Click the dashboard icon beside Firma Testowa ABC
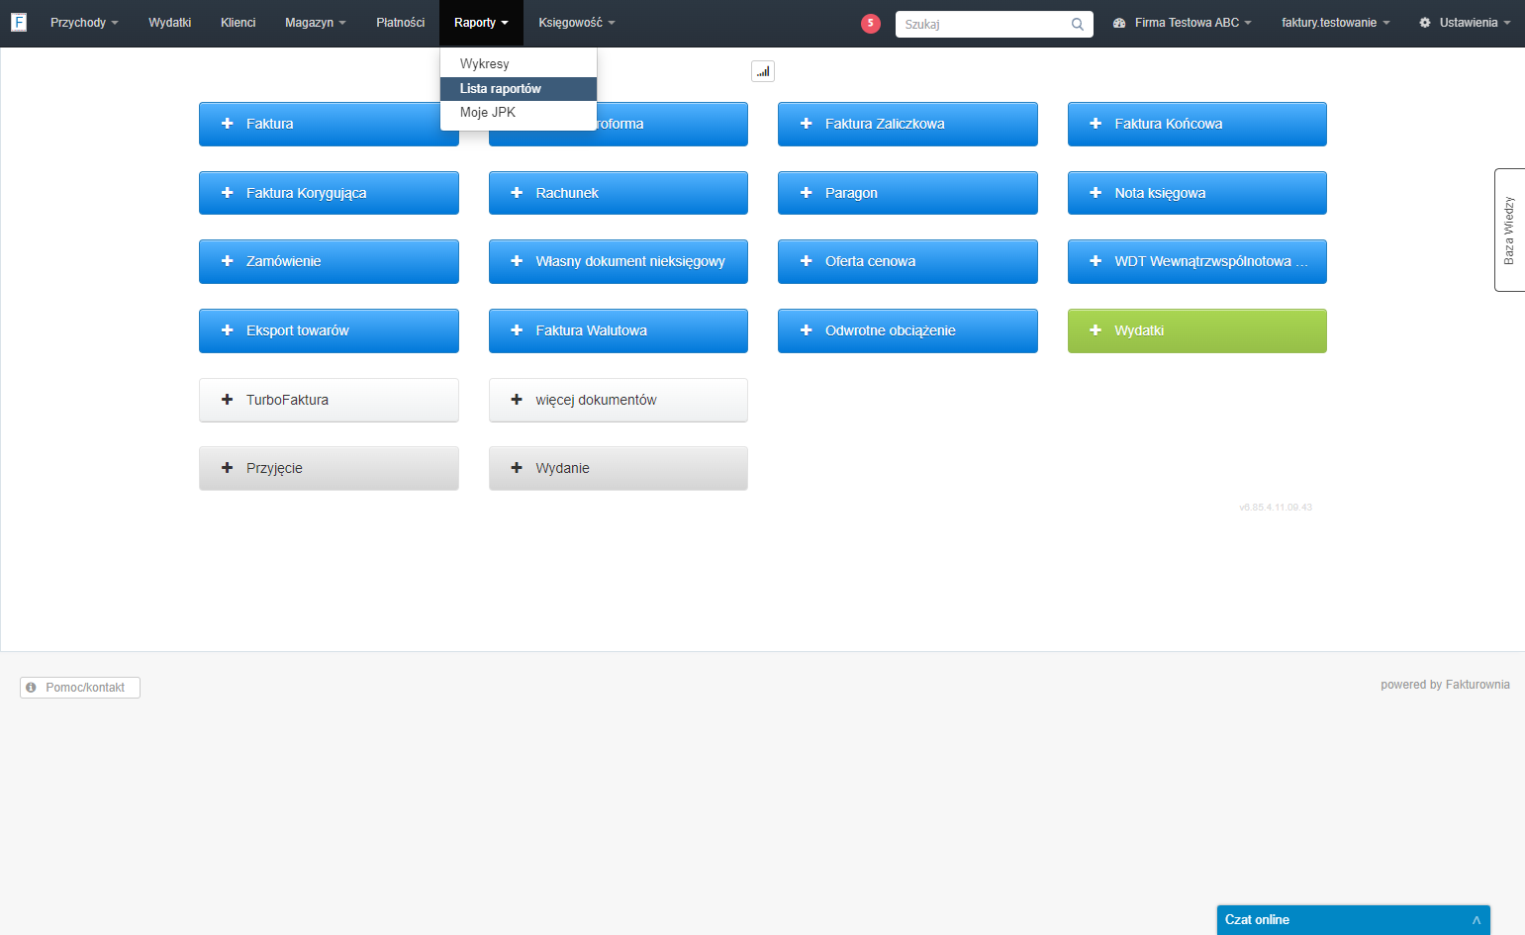 1119,23
